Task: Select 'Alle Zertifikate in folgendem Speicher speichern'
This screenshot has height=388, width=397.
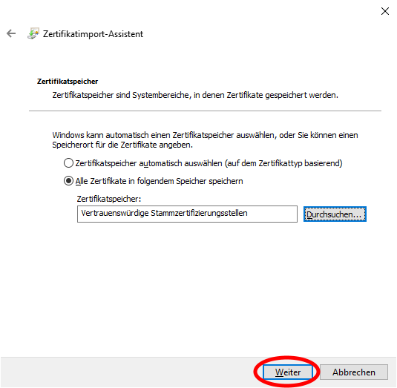Action: [x=68, y=181]
